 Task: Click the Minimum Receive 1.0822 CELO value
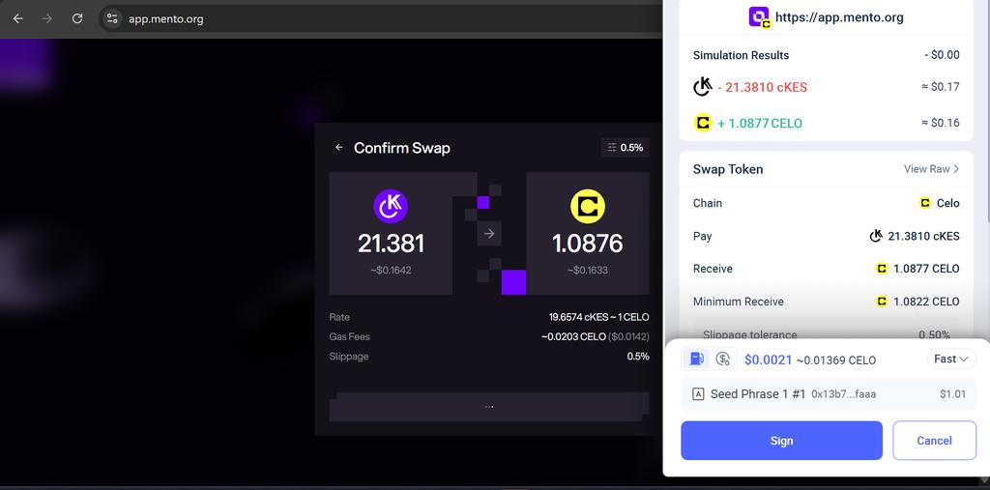926,302
